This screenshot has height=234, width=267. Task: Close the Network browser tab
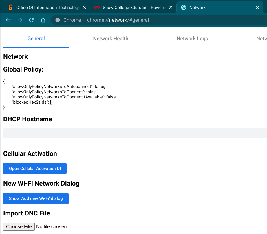point(257,8)
